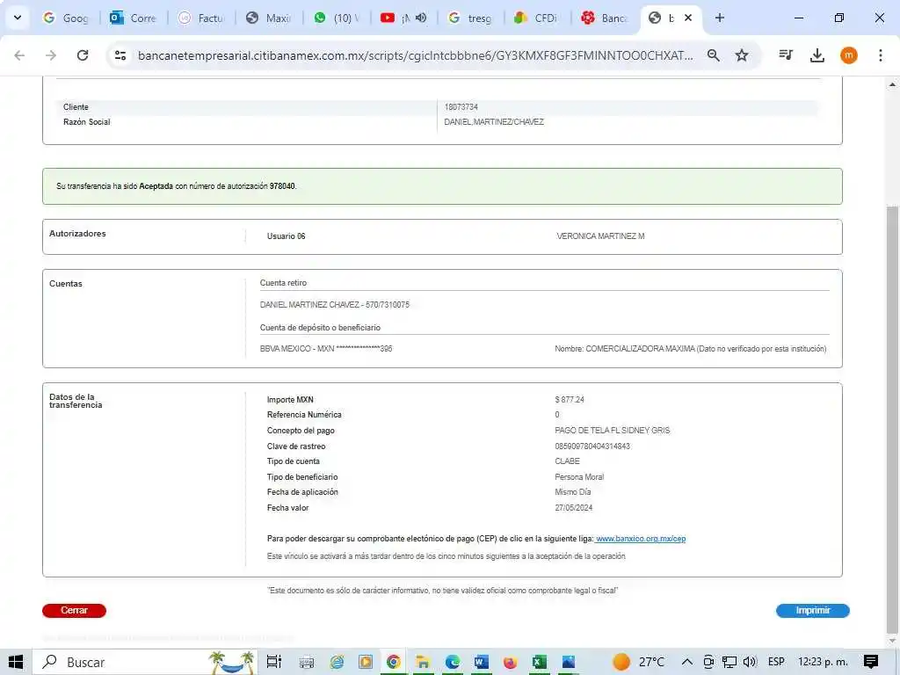Switch to the WhatsApp tab
The height and width of the screenshot is (675, 900).
pyautogui.click(x=336, y=18)
